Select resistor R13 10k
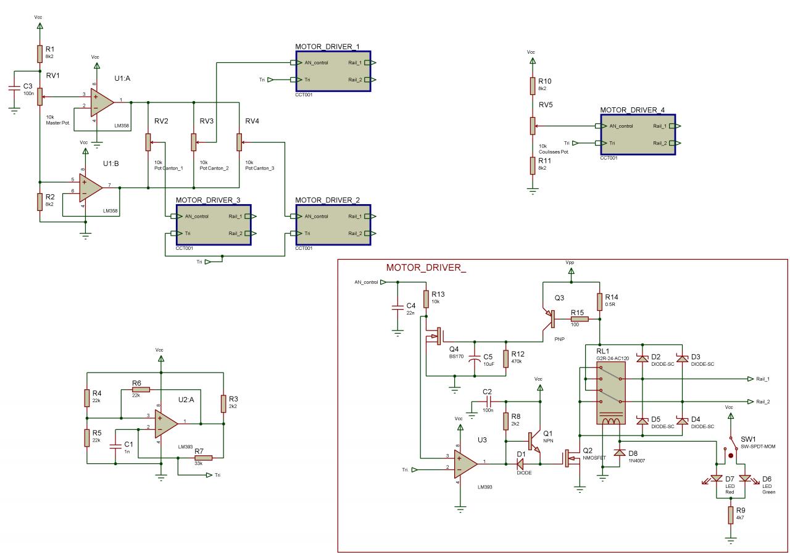This screenshot has width=790, height=557. [x=426, y=299]
